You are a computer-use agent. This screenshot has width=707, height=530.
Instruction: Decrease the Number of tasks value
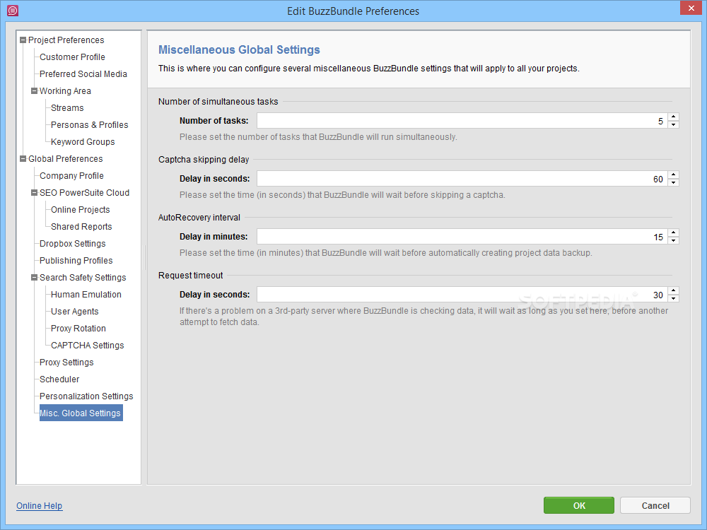pyautogui.click(x=674, y=125)
